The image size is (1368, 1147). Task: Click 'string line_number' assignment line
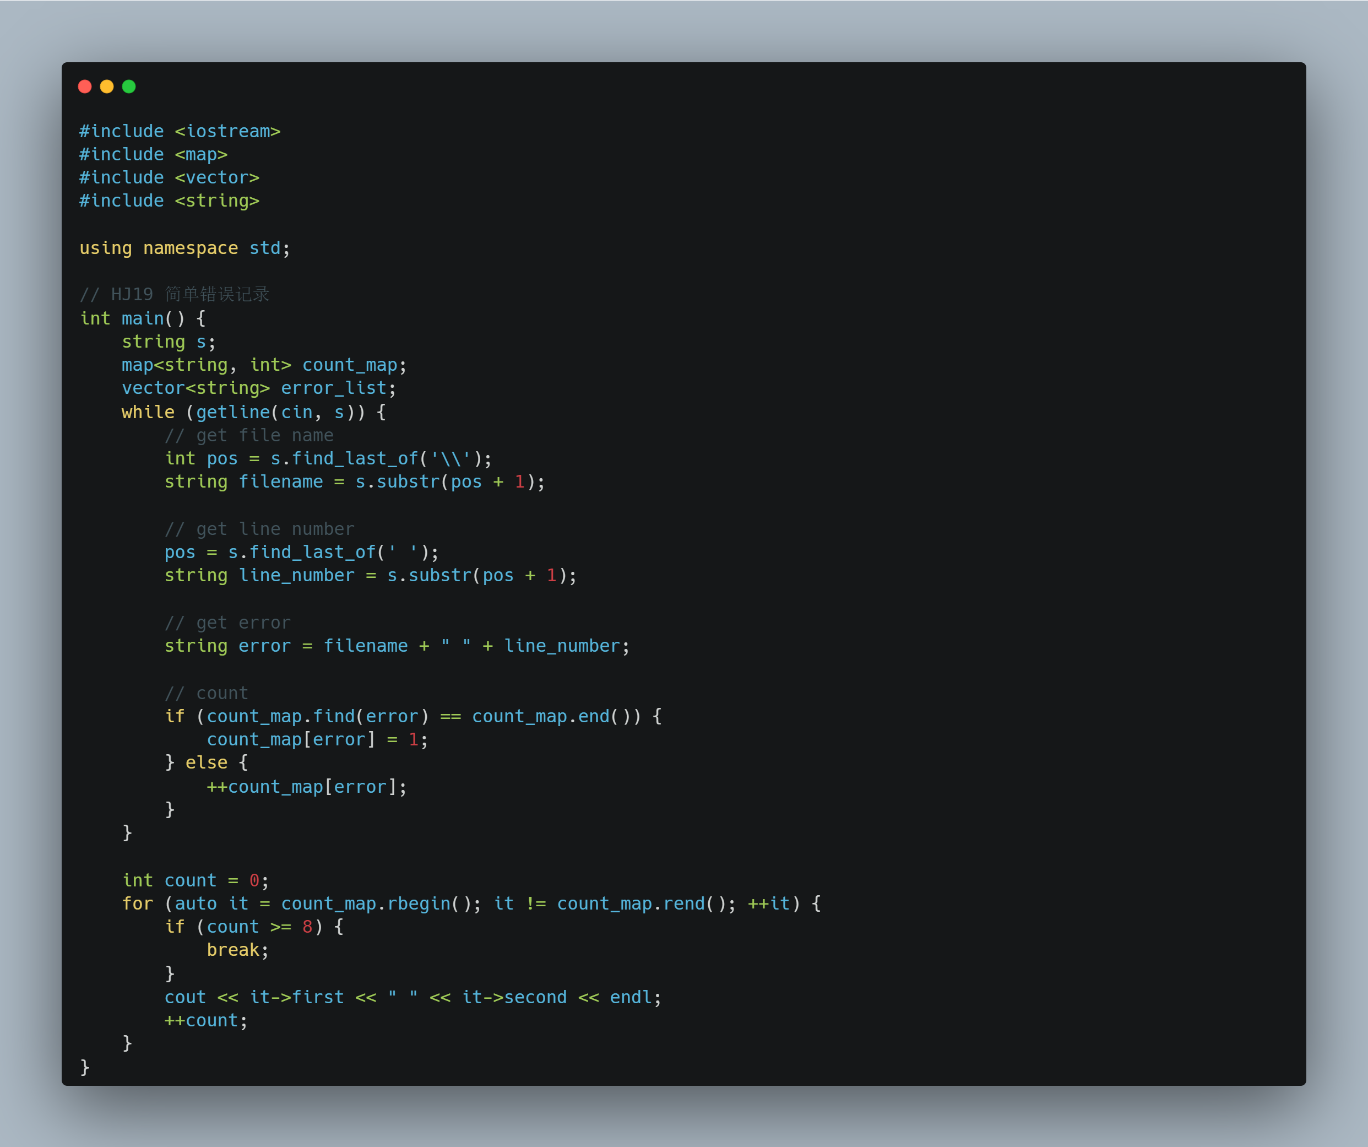click(x=370, y=576)
